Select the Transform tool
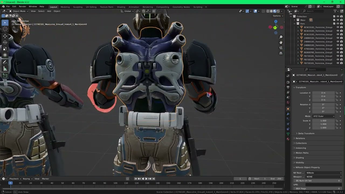345x194 pixels. [x=5, y=55]
